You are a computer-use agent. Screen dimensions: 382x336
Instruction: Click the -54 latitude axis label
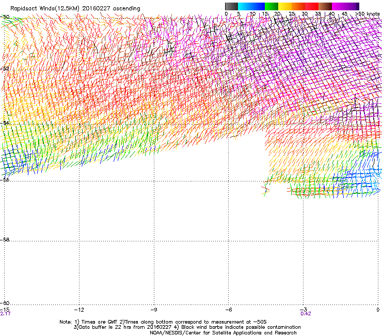click(5, 123)
